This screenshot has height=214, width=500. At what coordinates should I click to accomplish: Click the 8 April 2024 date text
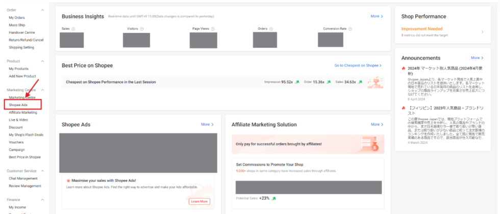coord(416,100)
